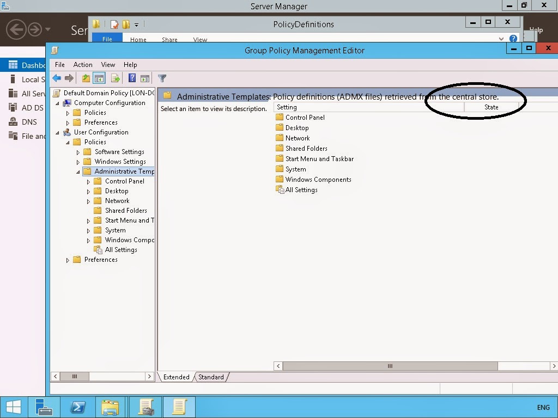Open Group Policy Management taskbar icon

(146, 407)
